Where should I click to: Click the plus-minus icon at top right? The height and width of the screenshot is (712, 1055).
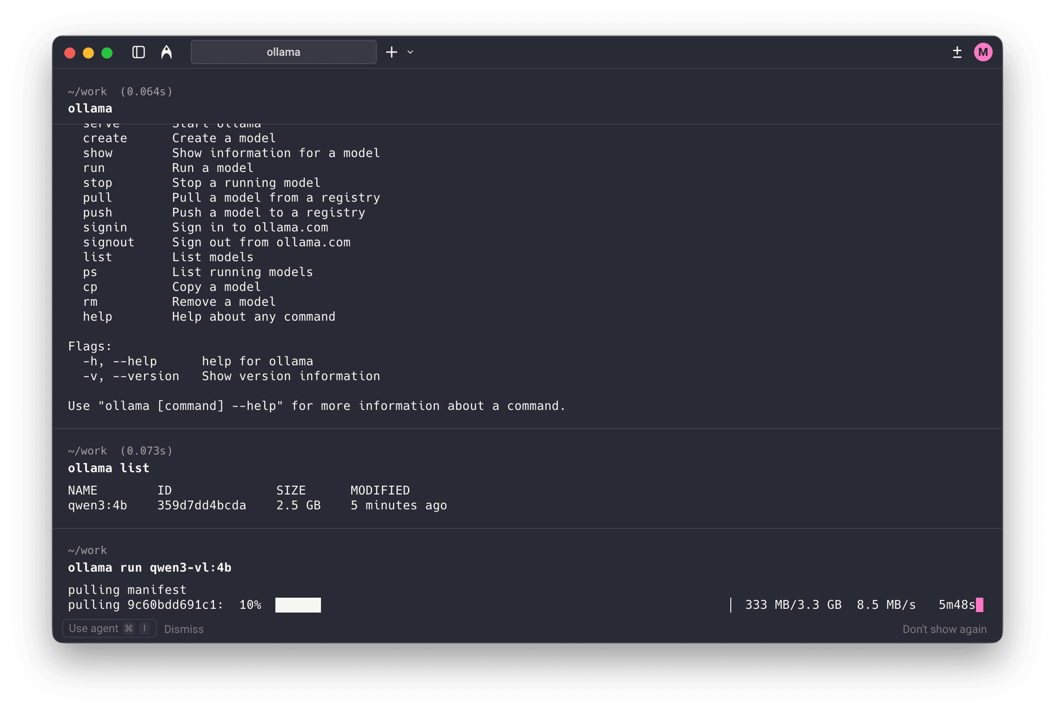(957, 52)
